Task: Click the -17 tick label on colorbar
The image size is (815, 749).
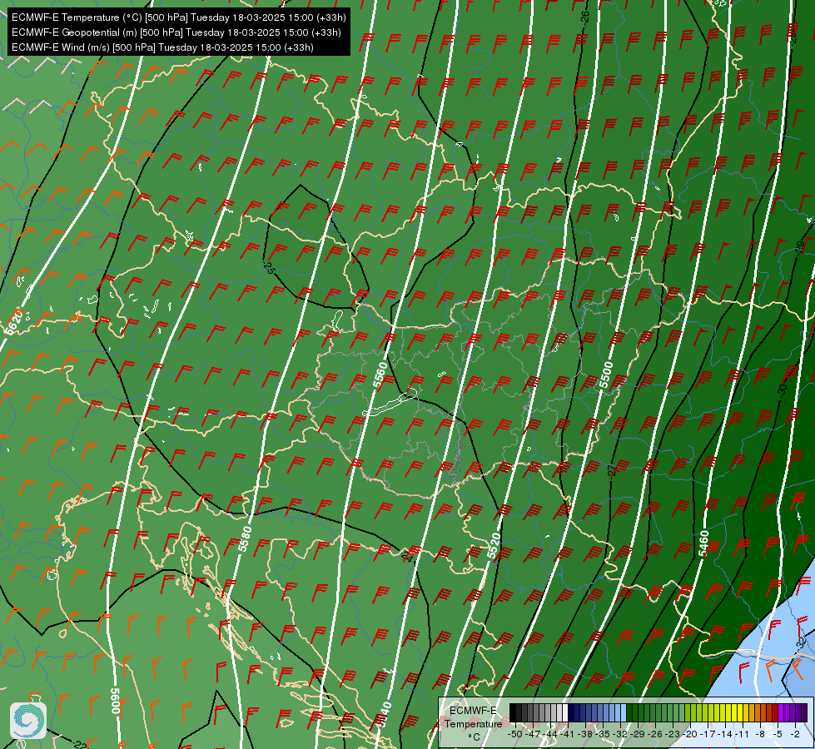Action: pos(709,734)
